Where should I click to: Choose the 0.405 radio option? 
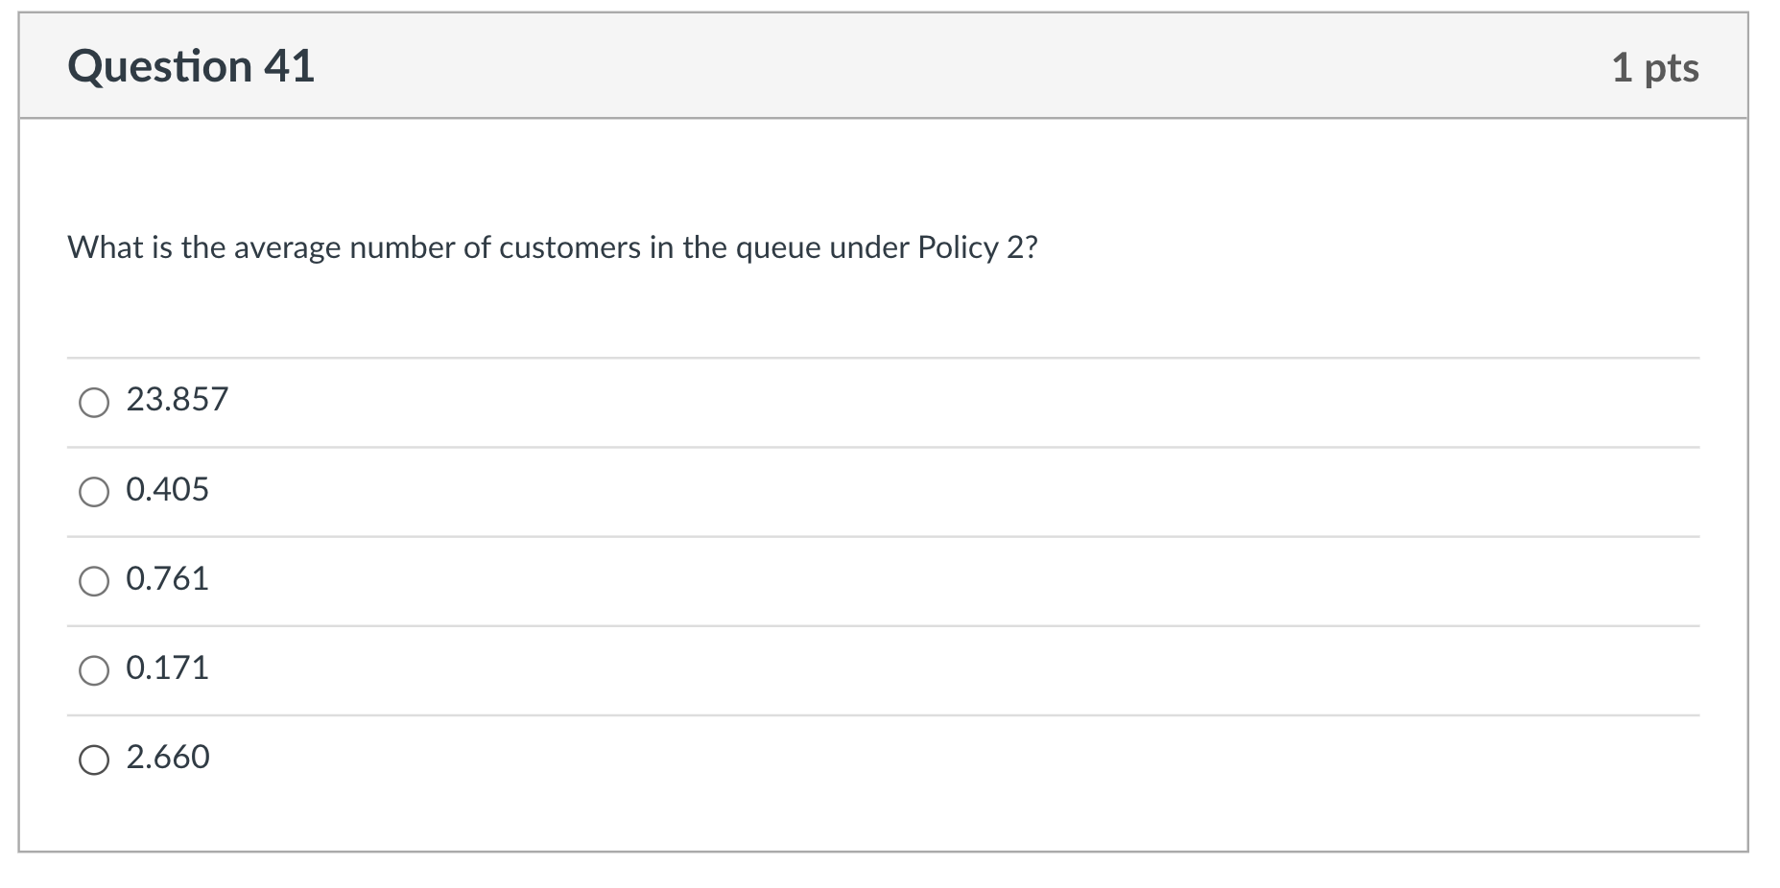(93, 492)
